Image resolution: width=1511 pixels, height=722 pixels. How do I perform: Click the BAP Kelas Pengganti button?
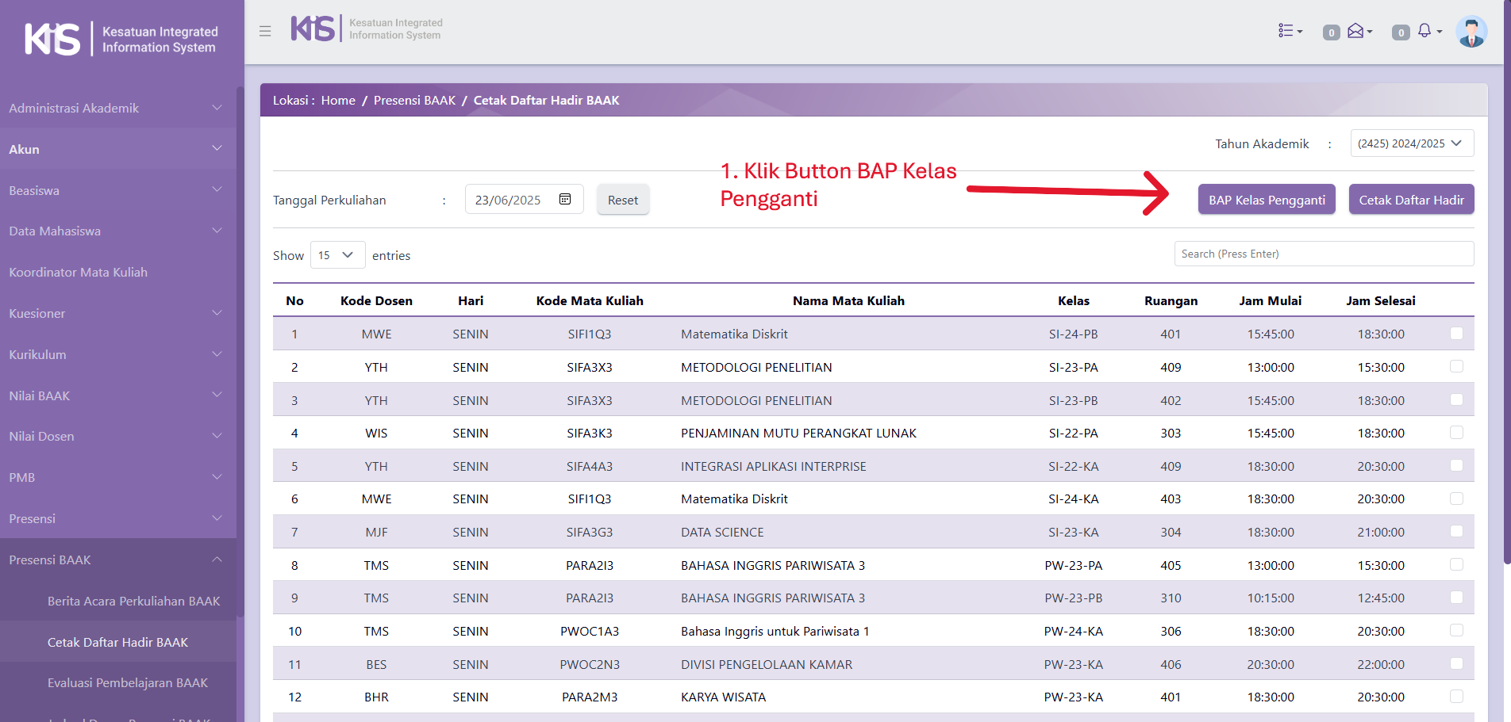(x=1267, y=200)
